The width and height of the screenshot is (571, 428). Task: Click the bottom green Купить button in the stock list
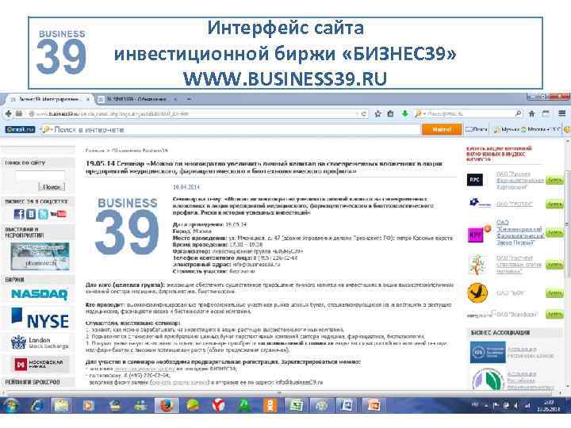click(554, 314)
